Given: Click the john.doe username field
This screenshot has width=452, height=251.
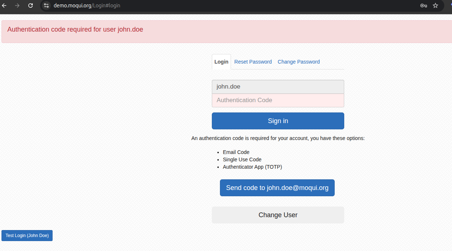Looking at the screenshot, I should click(x=278, y=87).
